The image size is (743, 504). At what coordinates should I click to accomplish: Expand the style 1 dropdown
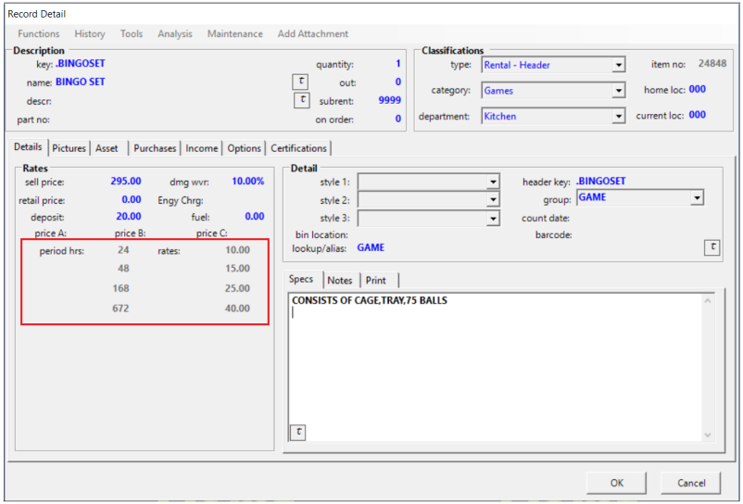(x=493, y=182)
